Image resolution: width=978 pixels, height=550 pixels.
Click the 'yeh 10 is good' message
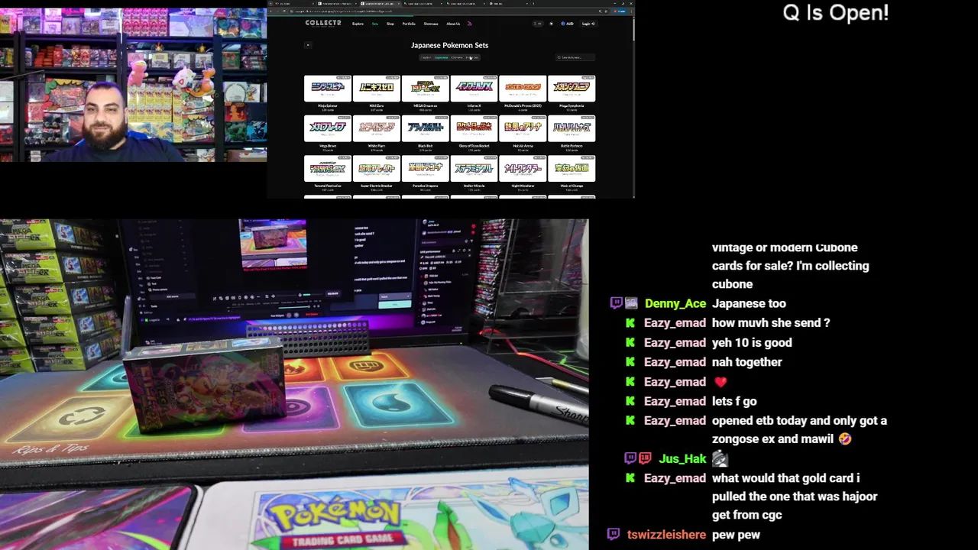pyautogui.click(x=752, y=343)
